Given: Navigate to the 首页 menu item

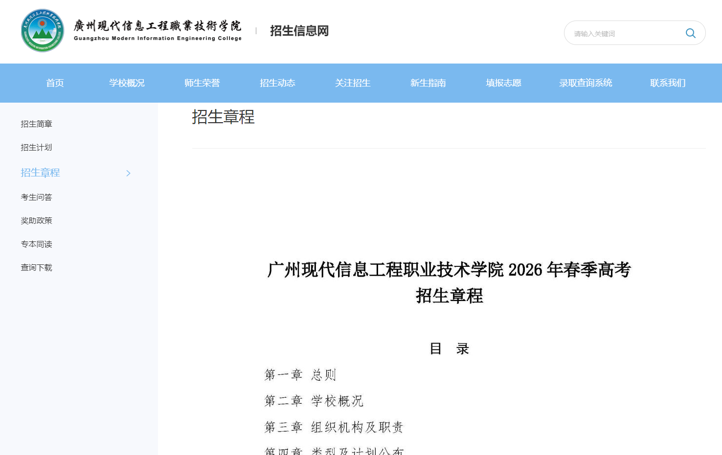Looking at the screenshot, I should [54, 83].
